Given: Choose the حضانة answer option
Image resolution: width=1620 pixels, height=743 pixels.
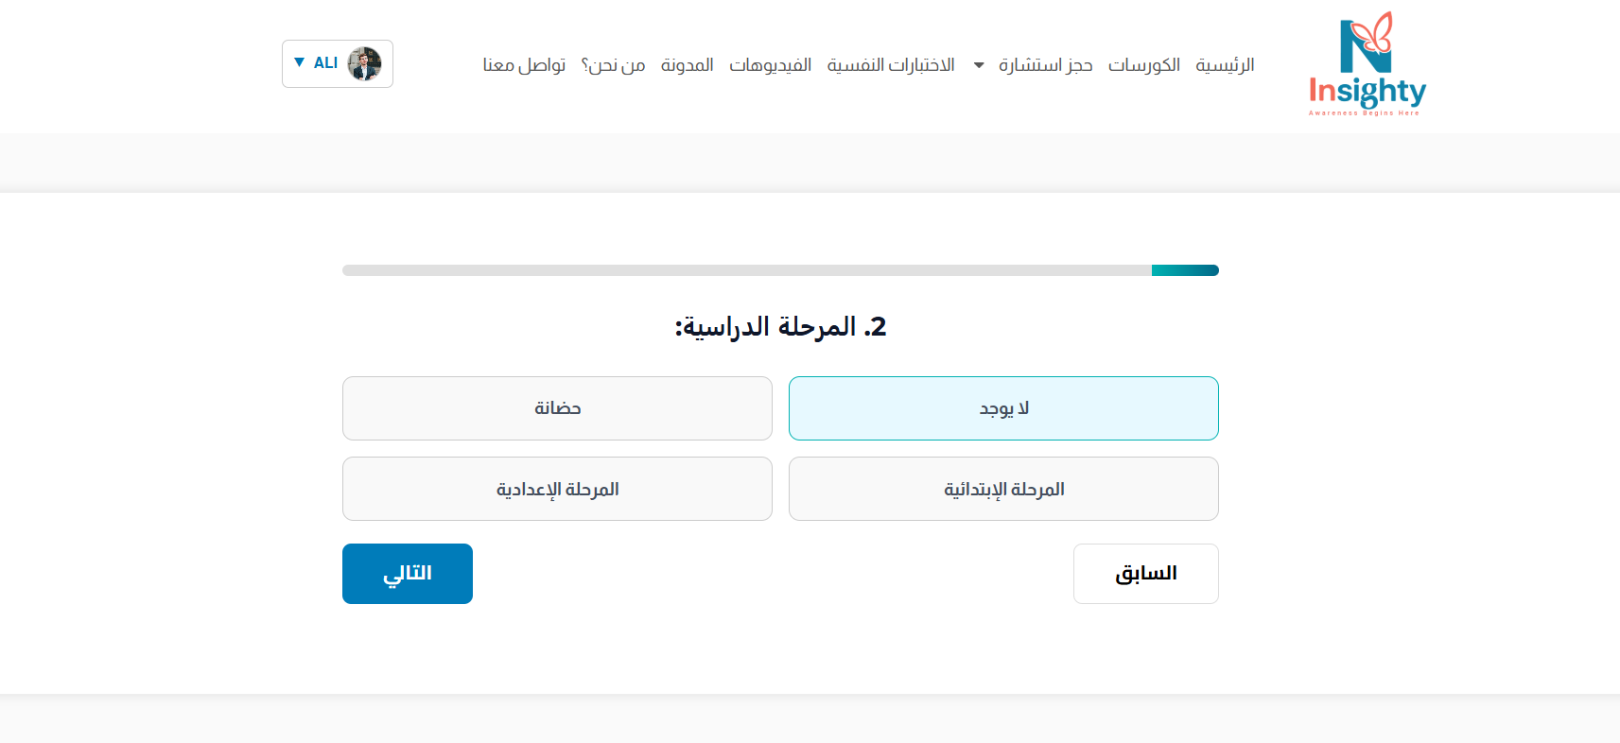Looking at the screenshot, I should tap(557, 408).
